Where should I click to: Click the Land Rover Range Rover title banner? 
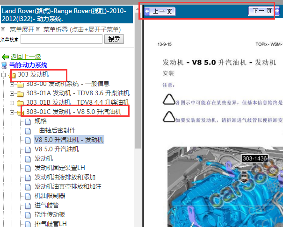click(x=67, y=14)
